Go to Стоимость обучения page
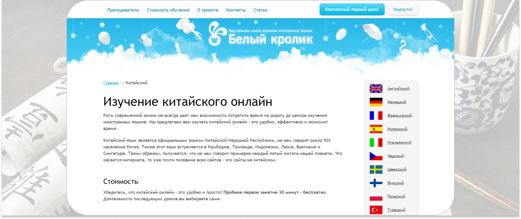 (x=168, y=10)
